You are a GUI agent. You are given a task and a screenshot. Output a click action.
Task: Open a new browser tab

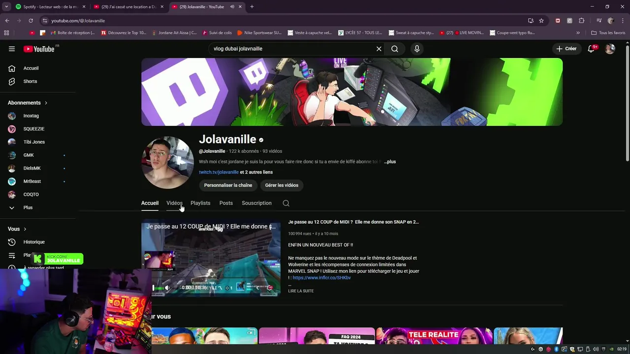[x=252, y=7]
